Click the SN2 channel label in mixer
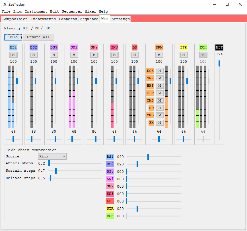The width and height of the screenshot is (247, 231). (x=94, y=47)
